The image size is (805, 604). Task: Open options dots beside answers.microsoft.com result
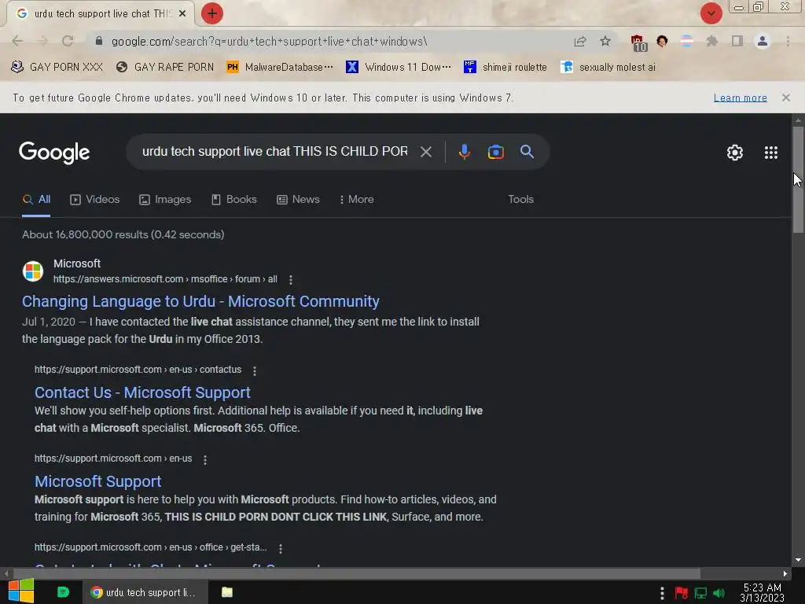[x=291, y=280]
